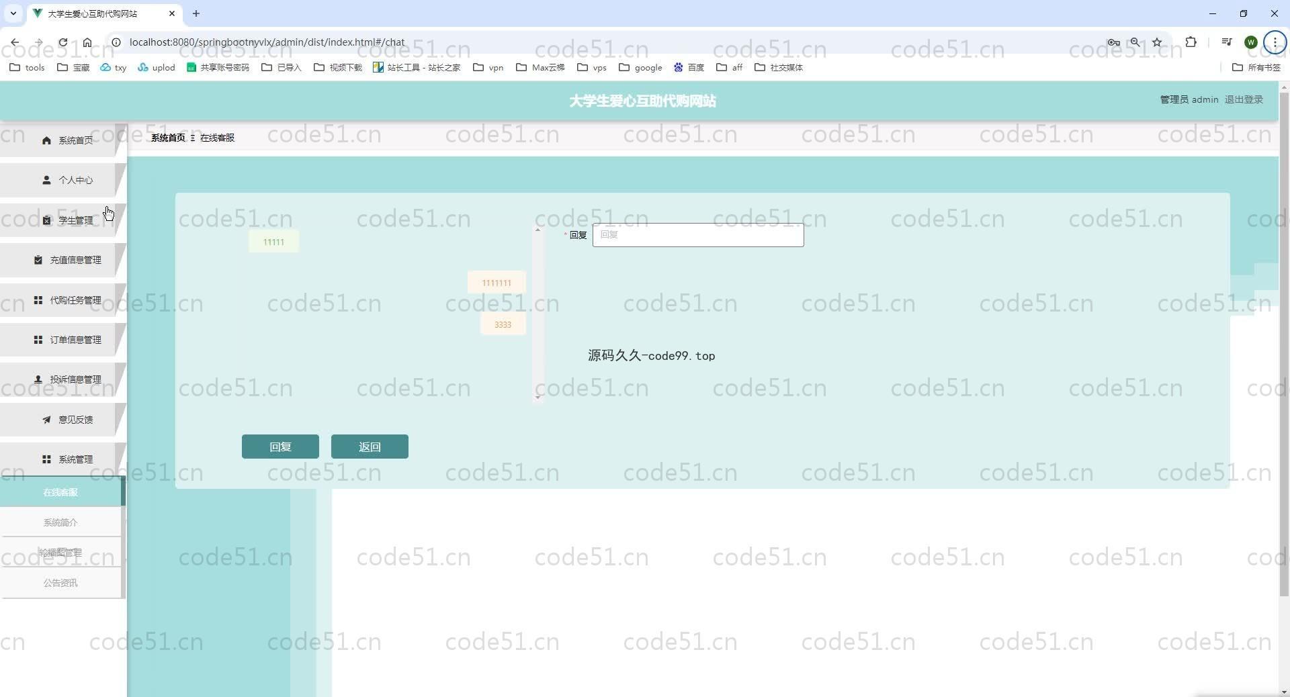Viewport: 1290px width, 697px height.
Task: Open the browser extensions puzzle icon
Action: pyautogui.click(x=1191, y=42)
